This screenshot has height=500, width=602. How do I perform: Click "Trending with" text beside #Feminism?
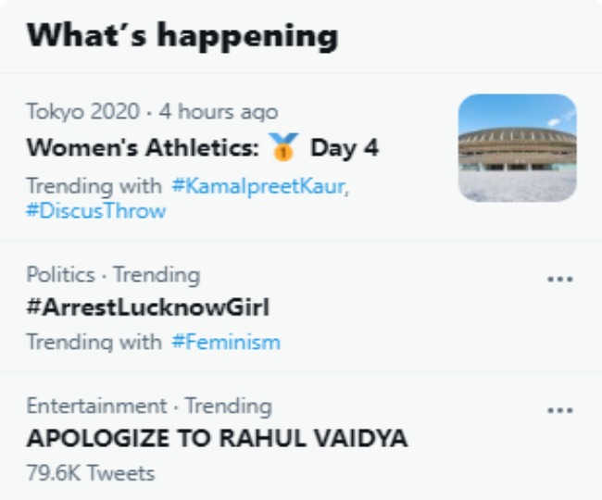(94, 343)
